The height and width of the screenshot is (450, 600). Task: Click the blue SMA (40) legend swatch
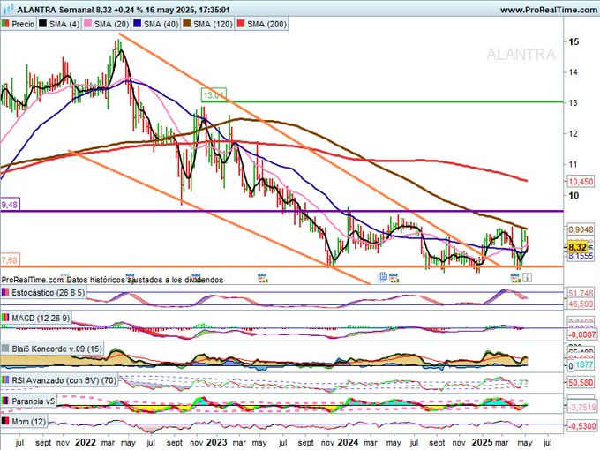click(x=137, y=24)
